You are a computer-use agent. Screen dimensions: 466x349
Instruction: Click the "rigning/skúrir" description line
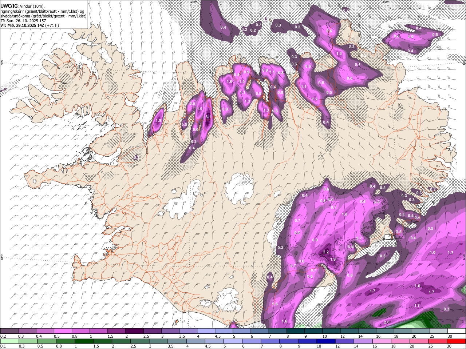42,12
